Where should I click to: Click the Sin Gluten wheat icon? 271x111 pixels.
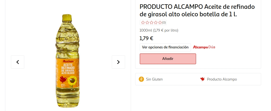[141, 79]
